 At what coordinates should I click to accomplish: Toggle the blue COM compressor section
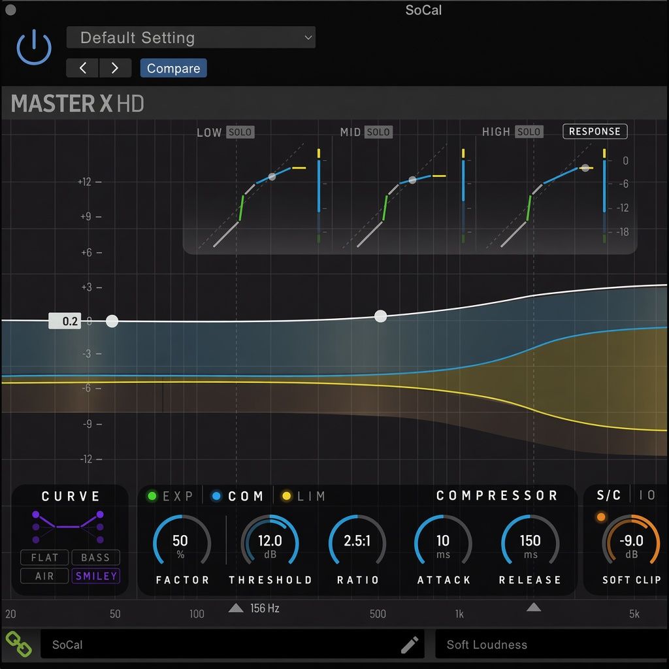click(237, 496)
